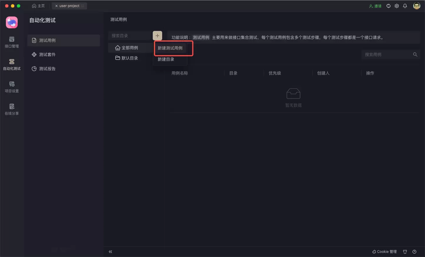The width and height of the screenshot is (425, 257).
Task: Switch to the user project tab
Action: (69, 6)
